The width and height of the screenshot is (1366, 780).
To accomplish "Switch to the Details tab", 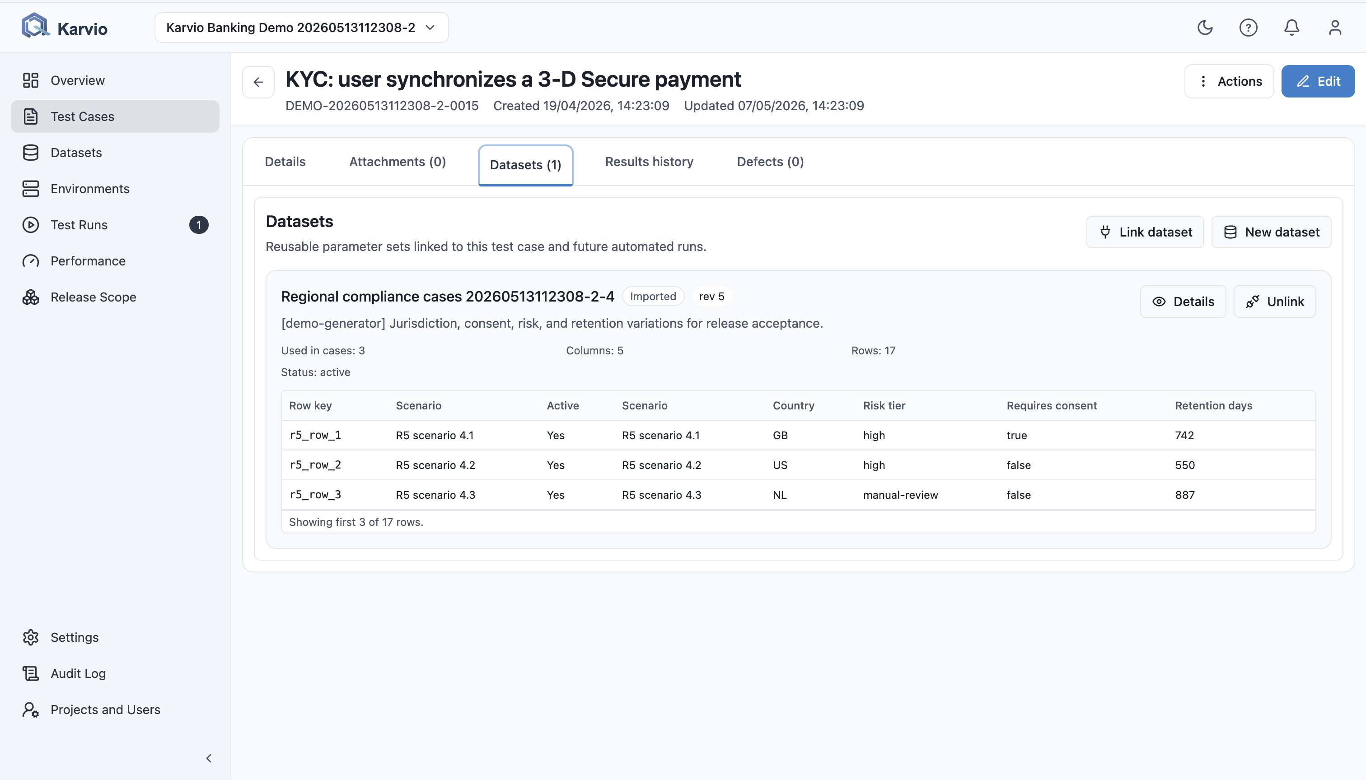I will click(285, 162).
